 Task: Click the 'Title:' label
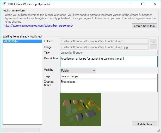(47, 53)
